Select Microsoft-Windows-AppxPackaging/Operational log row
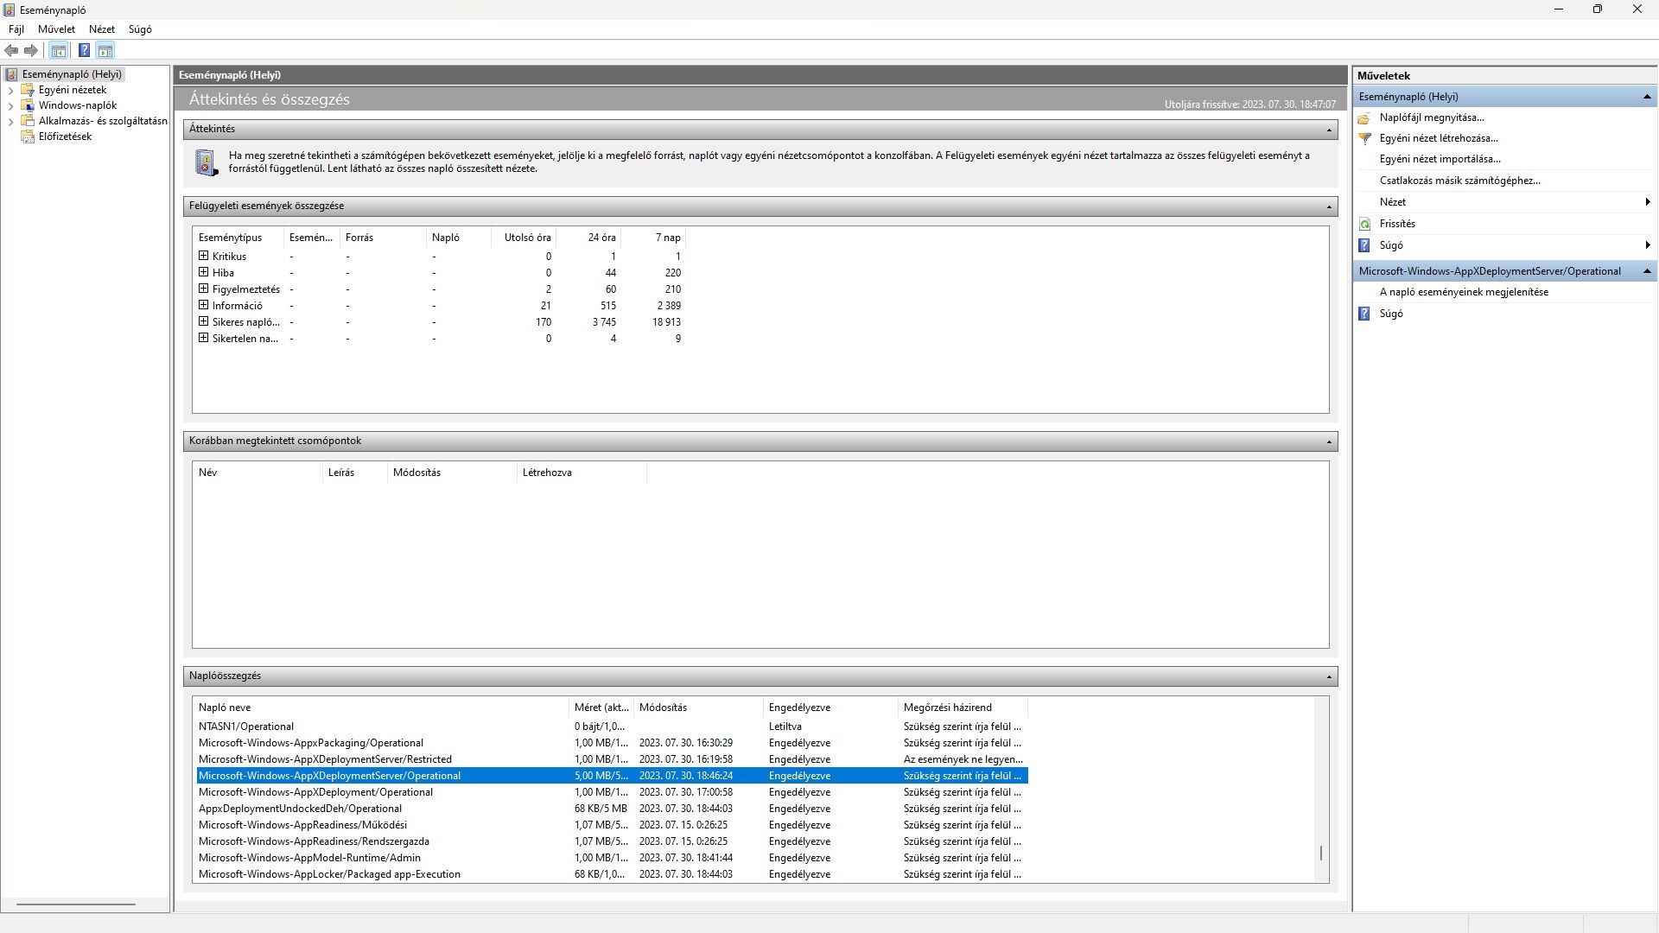 [x=612, y=743]
